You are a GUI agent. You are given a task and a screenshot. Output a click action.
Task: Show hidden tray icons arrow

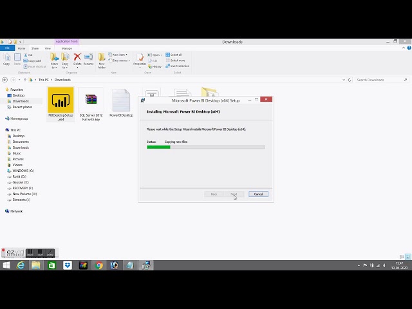pos(359,265)
